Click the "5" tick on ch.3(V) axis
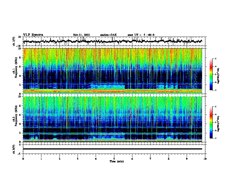Image resolution: width=231 pixels, height=178 pixels. 20,145
